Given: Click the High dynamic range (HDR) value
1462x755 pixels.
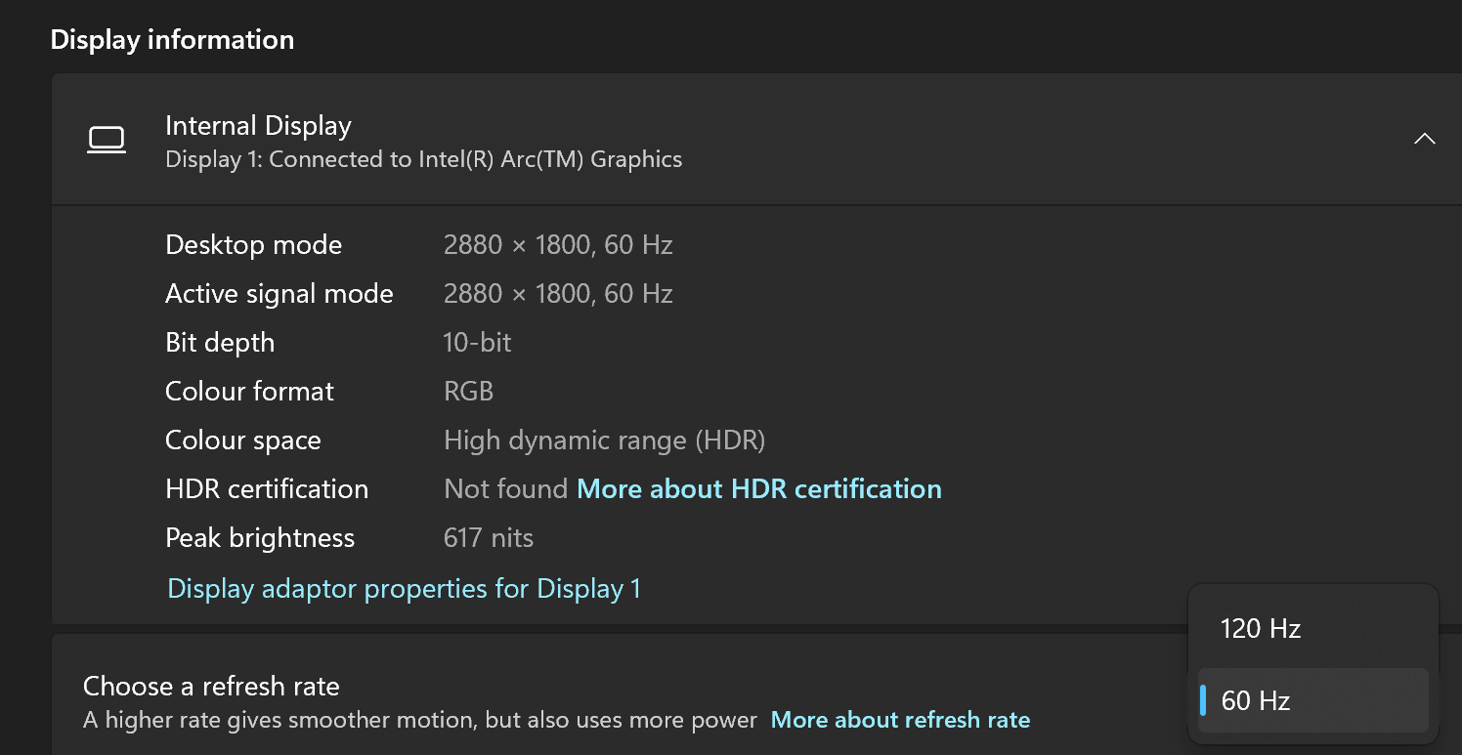Looking at the screenshot, I should point(604,440).
